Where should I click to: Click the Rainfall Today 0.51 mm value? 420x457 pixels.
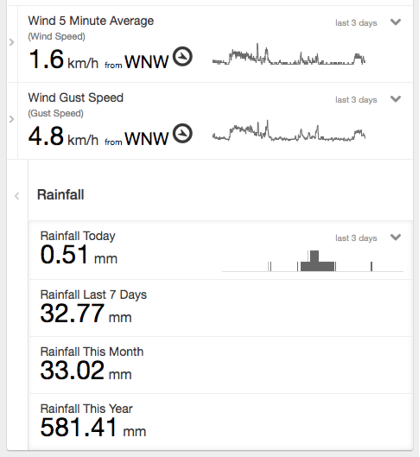[x=78, y=255]
